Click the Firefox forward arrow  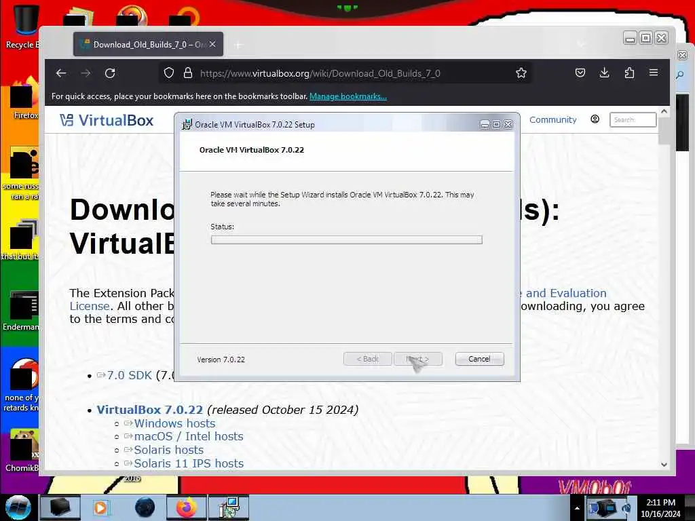(x=86, y=73)
